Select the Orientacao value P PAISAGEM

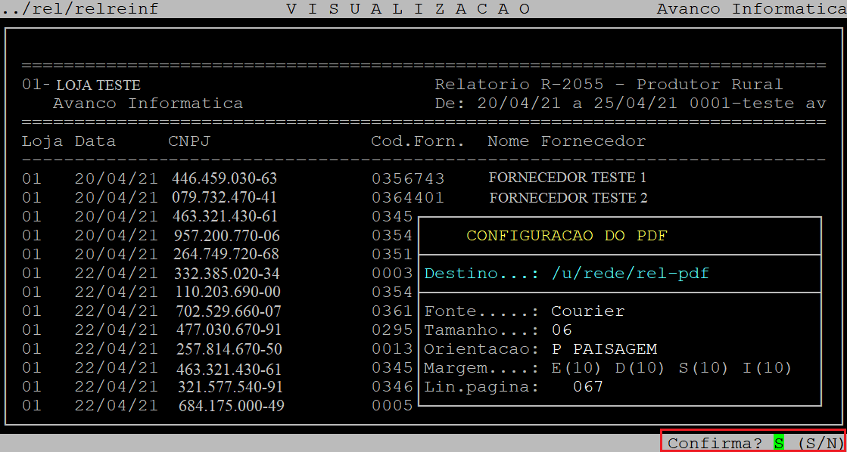pyautogui.click(x=604, y=349)
